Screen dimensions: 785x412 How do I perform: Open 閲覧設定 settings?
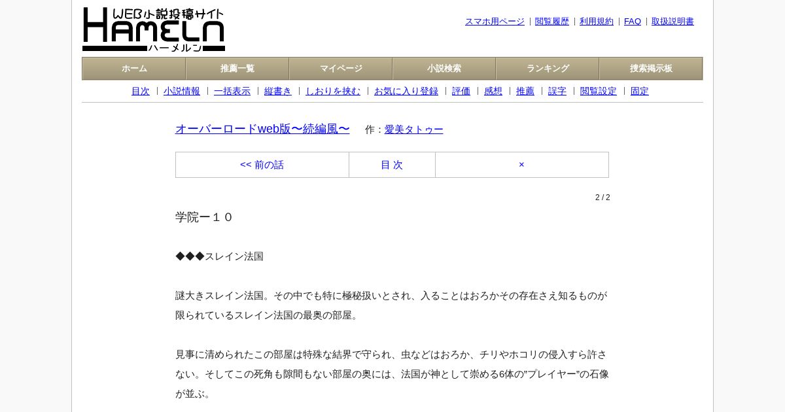(x=599, y=92)
